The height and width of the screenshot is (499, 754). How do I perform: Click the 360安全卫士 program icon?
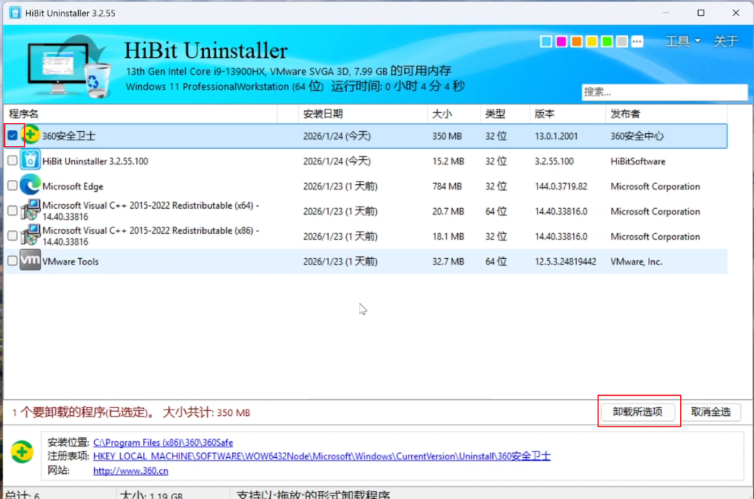(x=30, y=135)
